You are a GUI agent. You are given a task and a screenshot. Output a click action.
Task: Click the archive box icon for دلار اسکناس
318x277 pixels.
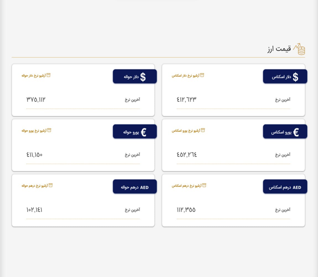click(x=202, y=75)
